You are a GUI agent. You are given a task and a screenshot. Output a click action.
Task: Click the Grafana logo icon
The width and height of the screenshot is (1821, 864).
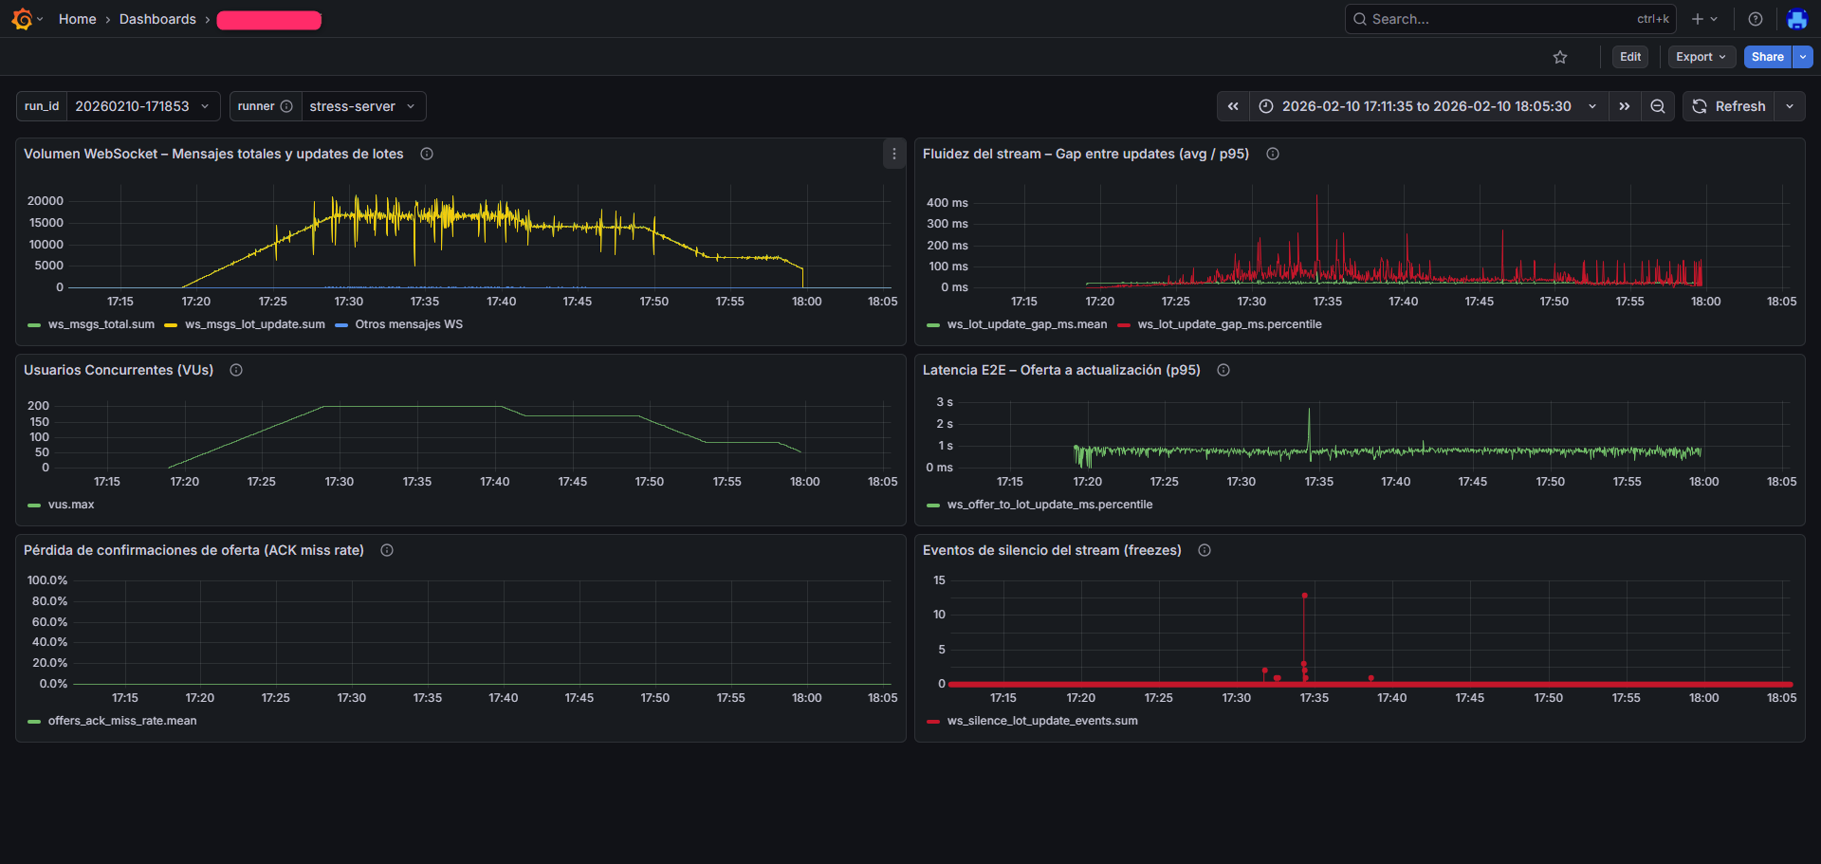click(23, 18)
